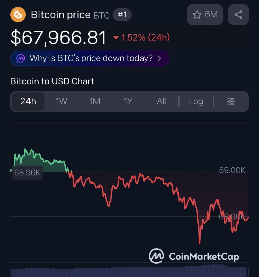Click the AI chat bubble icon
Image resolution: width=259 pixels, height=277 pixels.
click(x=21, y=58)
